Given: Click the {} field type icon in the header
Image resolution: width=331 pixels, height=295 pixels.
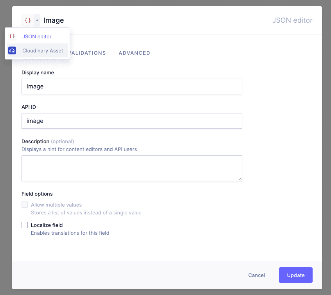Looking at the screenshot, I should point(27,20).
